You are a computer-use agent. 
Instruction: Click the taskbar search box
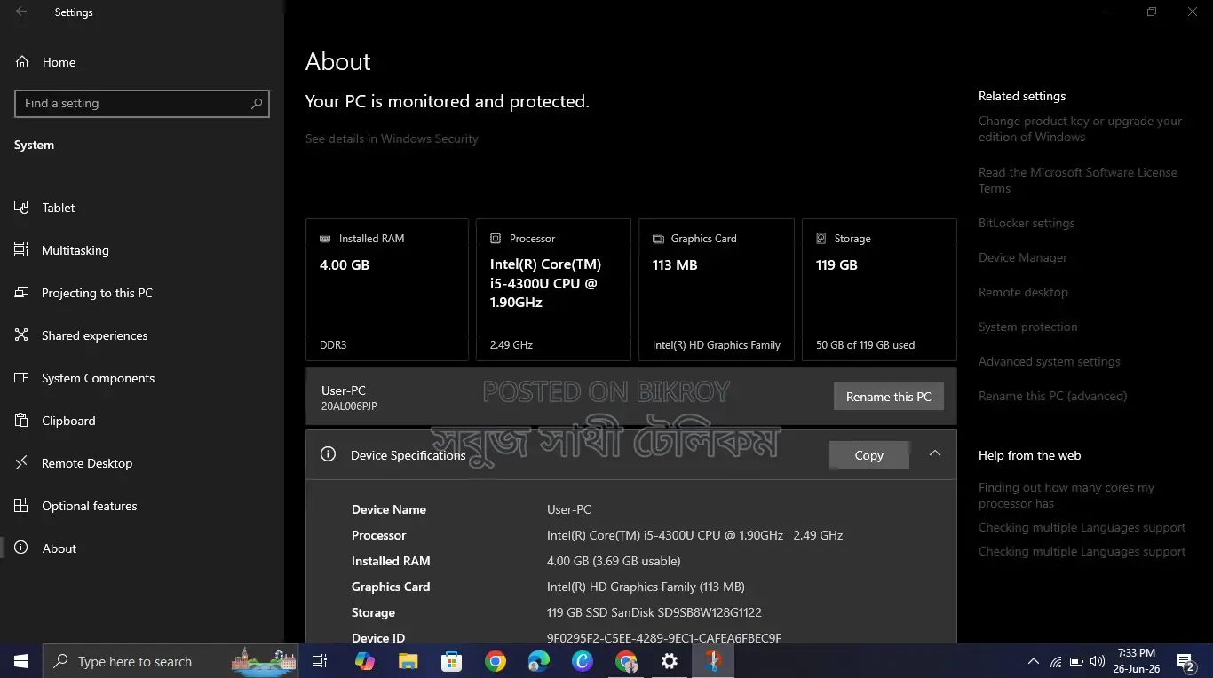[x=172, y=661]
